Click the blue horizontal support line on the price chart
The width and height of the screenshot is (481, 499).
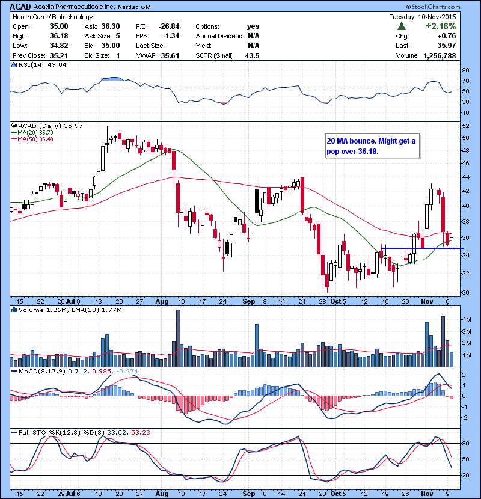tap(423, 248)
